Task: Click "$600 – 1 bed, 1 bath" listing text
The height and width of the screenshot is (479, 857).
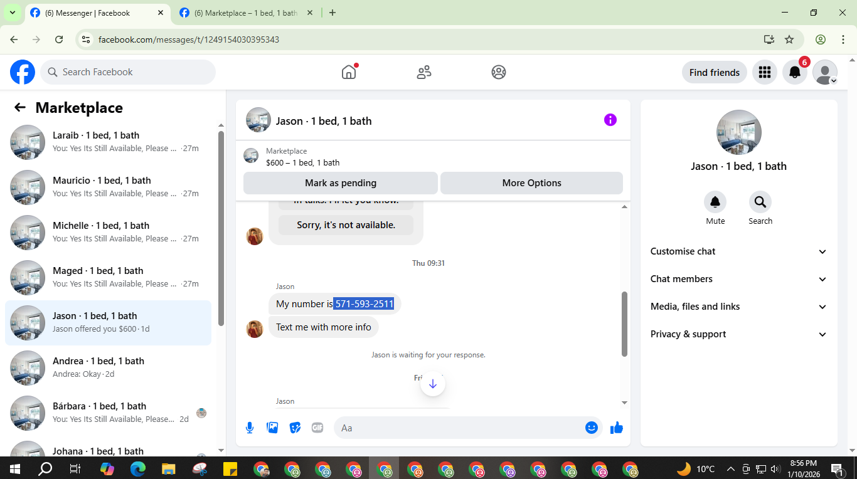Action: point(303,162)
